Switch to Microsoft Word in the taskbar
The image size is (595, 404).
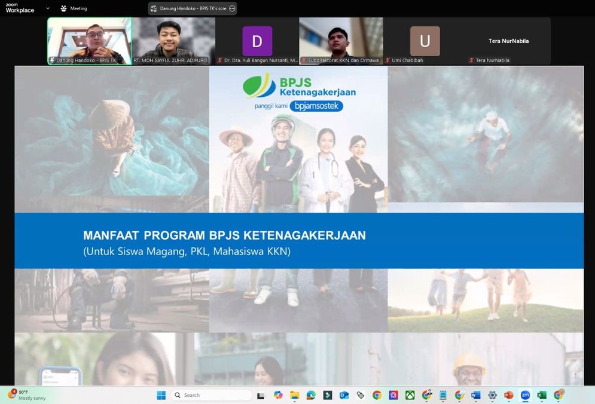tap(475, 395)
